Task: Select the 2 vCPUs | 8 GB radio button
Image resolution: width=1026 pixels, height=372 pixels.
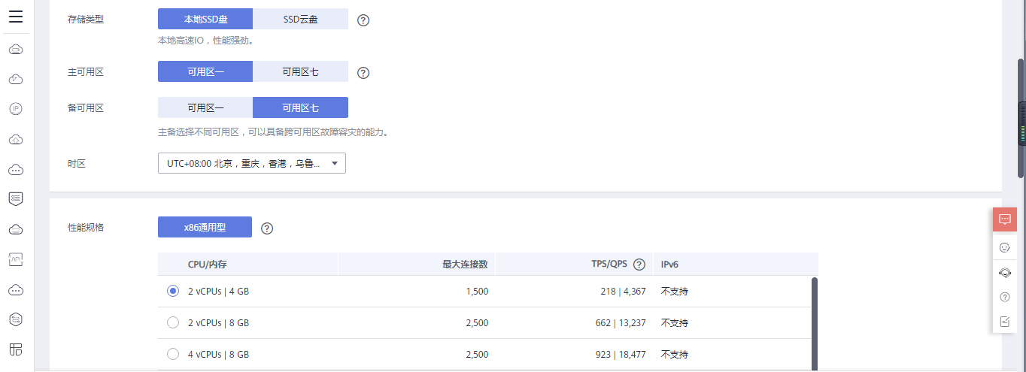Action: [x=173, y=322]
